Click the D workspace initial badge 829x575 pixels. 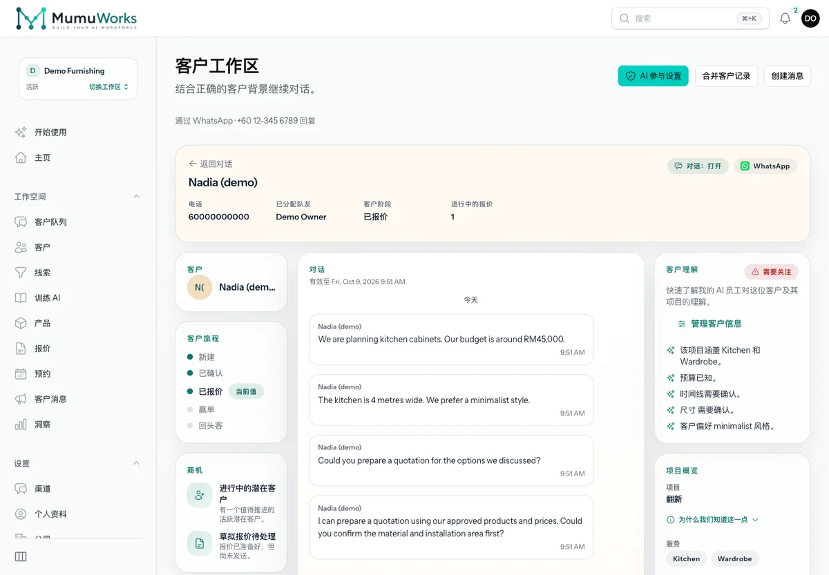tap(32, 70)
